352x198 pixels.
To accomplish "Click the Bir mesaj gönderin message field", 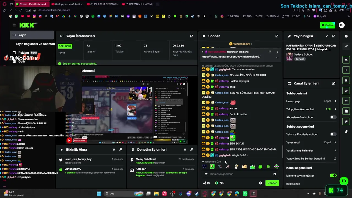I will click(x=240, y=174).
